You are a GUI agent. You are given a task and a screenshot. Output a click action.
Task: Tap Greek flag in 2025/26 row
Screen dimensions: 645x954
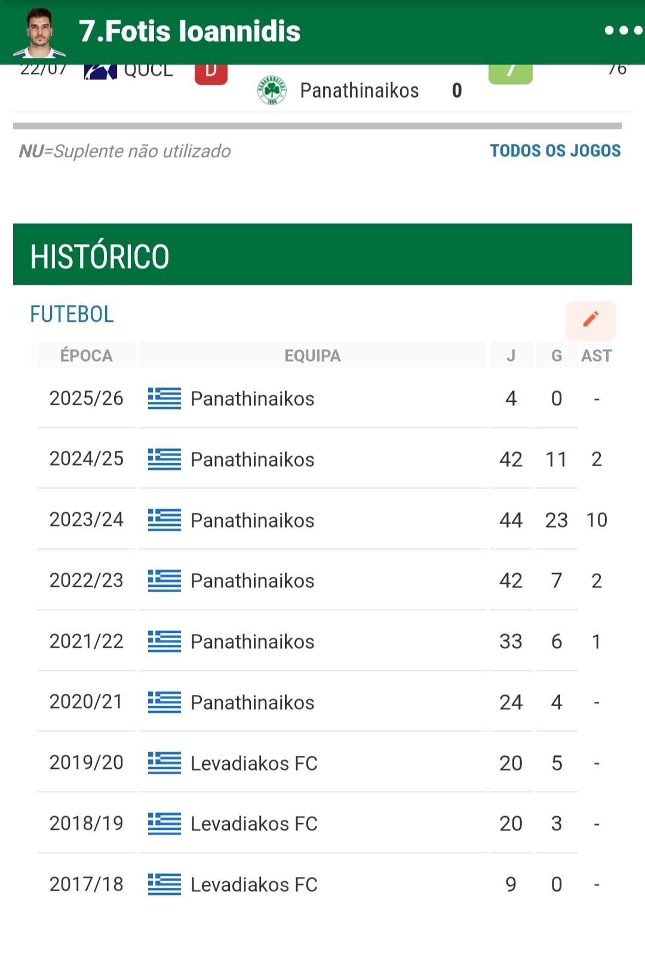pos(164,398)
